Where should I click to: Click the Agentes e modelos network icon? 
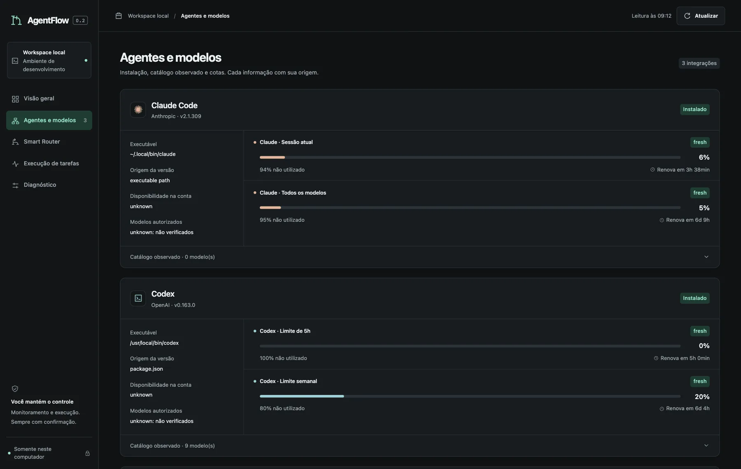coord(15,121)
